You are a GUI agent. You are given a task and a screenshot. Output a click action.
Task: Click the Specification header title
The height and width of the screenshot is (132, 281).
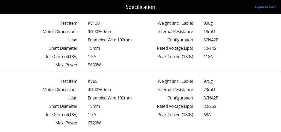point(140,7)
